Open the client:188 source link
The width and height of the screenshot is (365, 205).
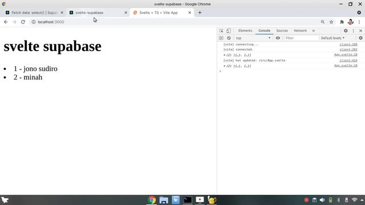(x=348, y=44)
